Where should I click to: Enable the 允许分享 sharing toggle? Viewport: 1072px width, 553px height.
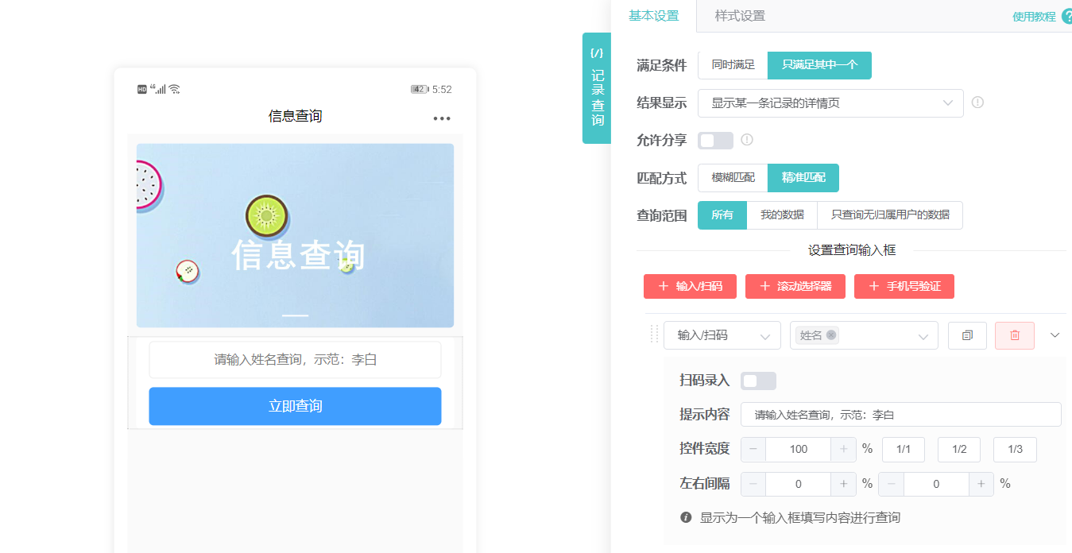point(714,140)
